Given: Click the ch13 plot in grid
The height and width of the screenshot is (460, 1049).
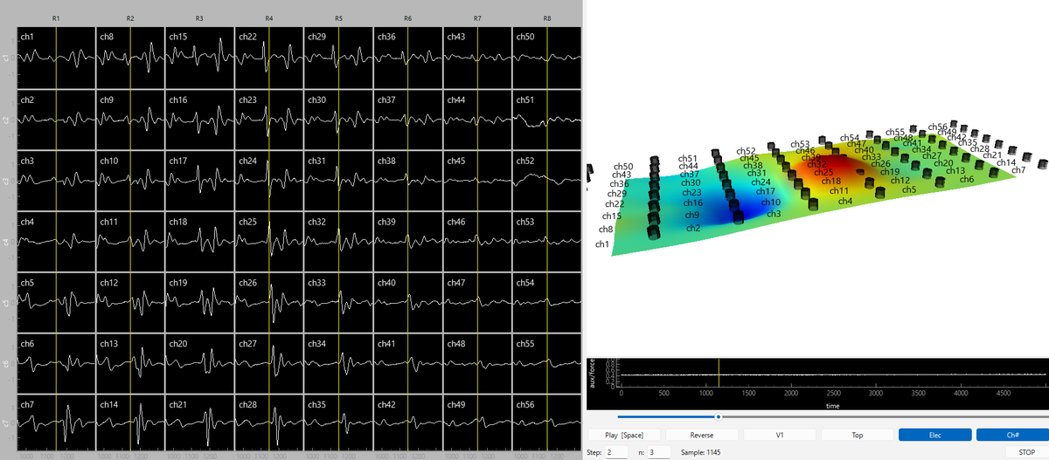Looking at the screenshot, I should pyautogui.click(x=130, y=364).
